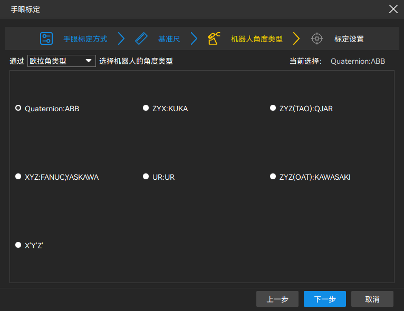This screenshot has width=404, height=311.
Task: Choose the ZYZ(TAO):QJAR angle type
Action: coord(273,108)
